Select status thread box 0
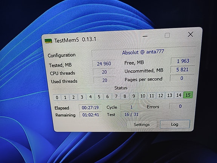 point(57,97)
